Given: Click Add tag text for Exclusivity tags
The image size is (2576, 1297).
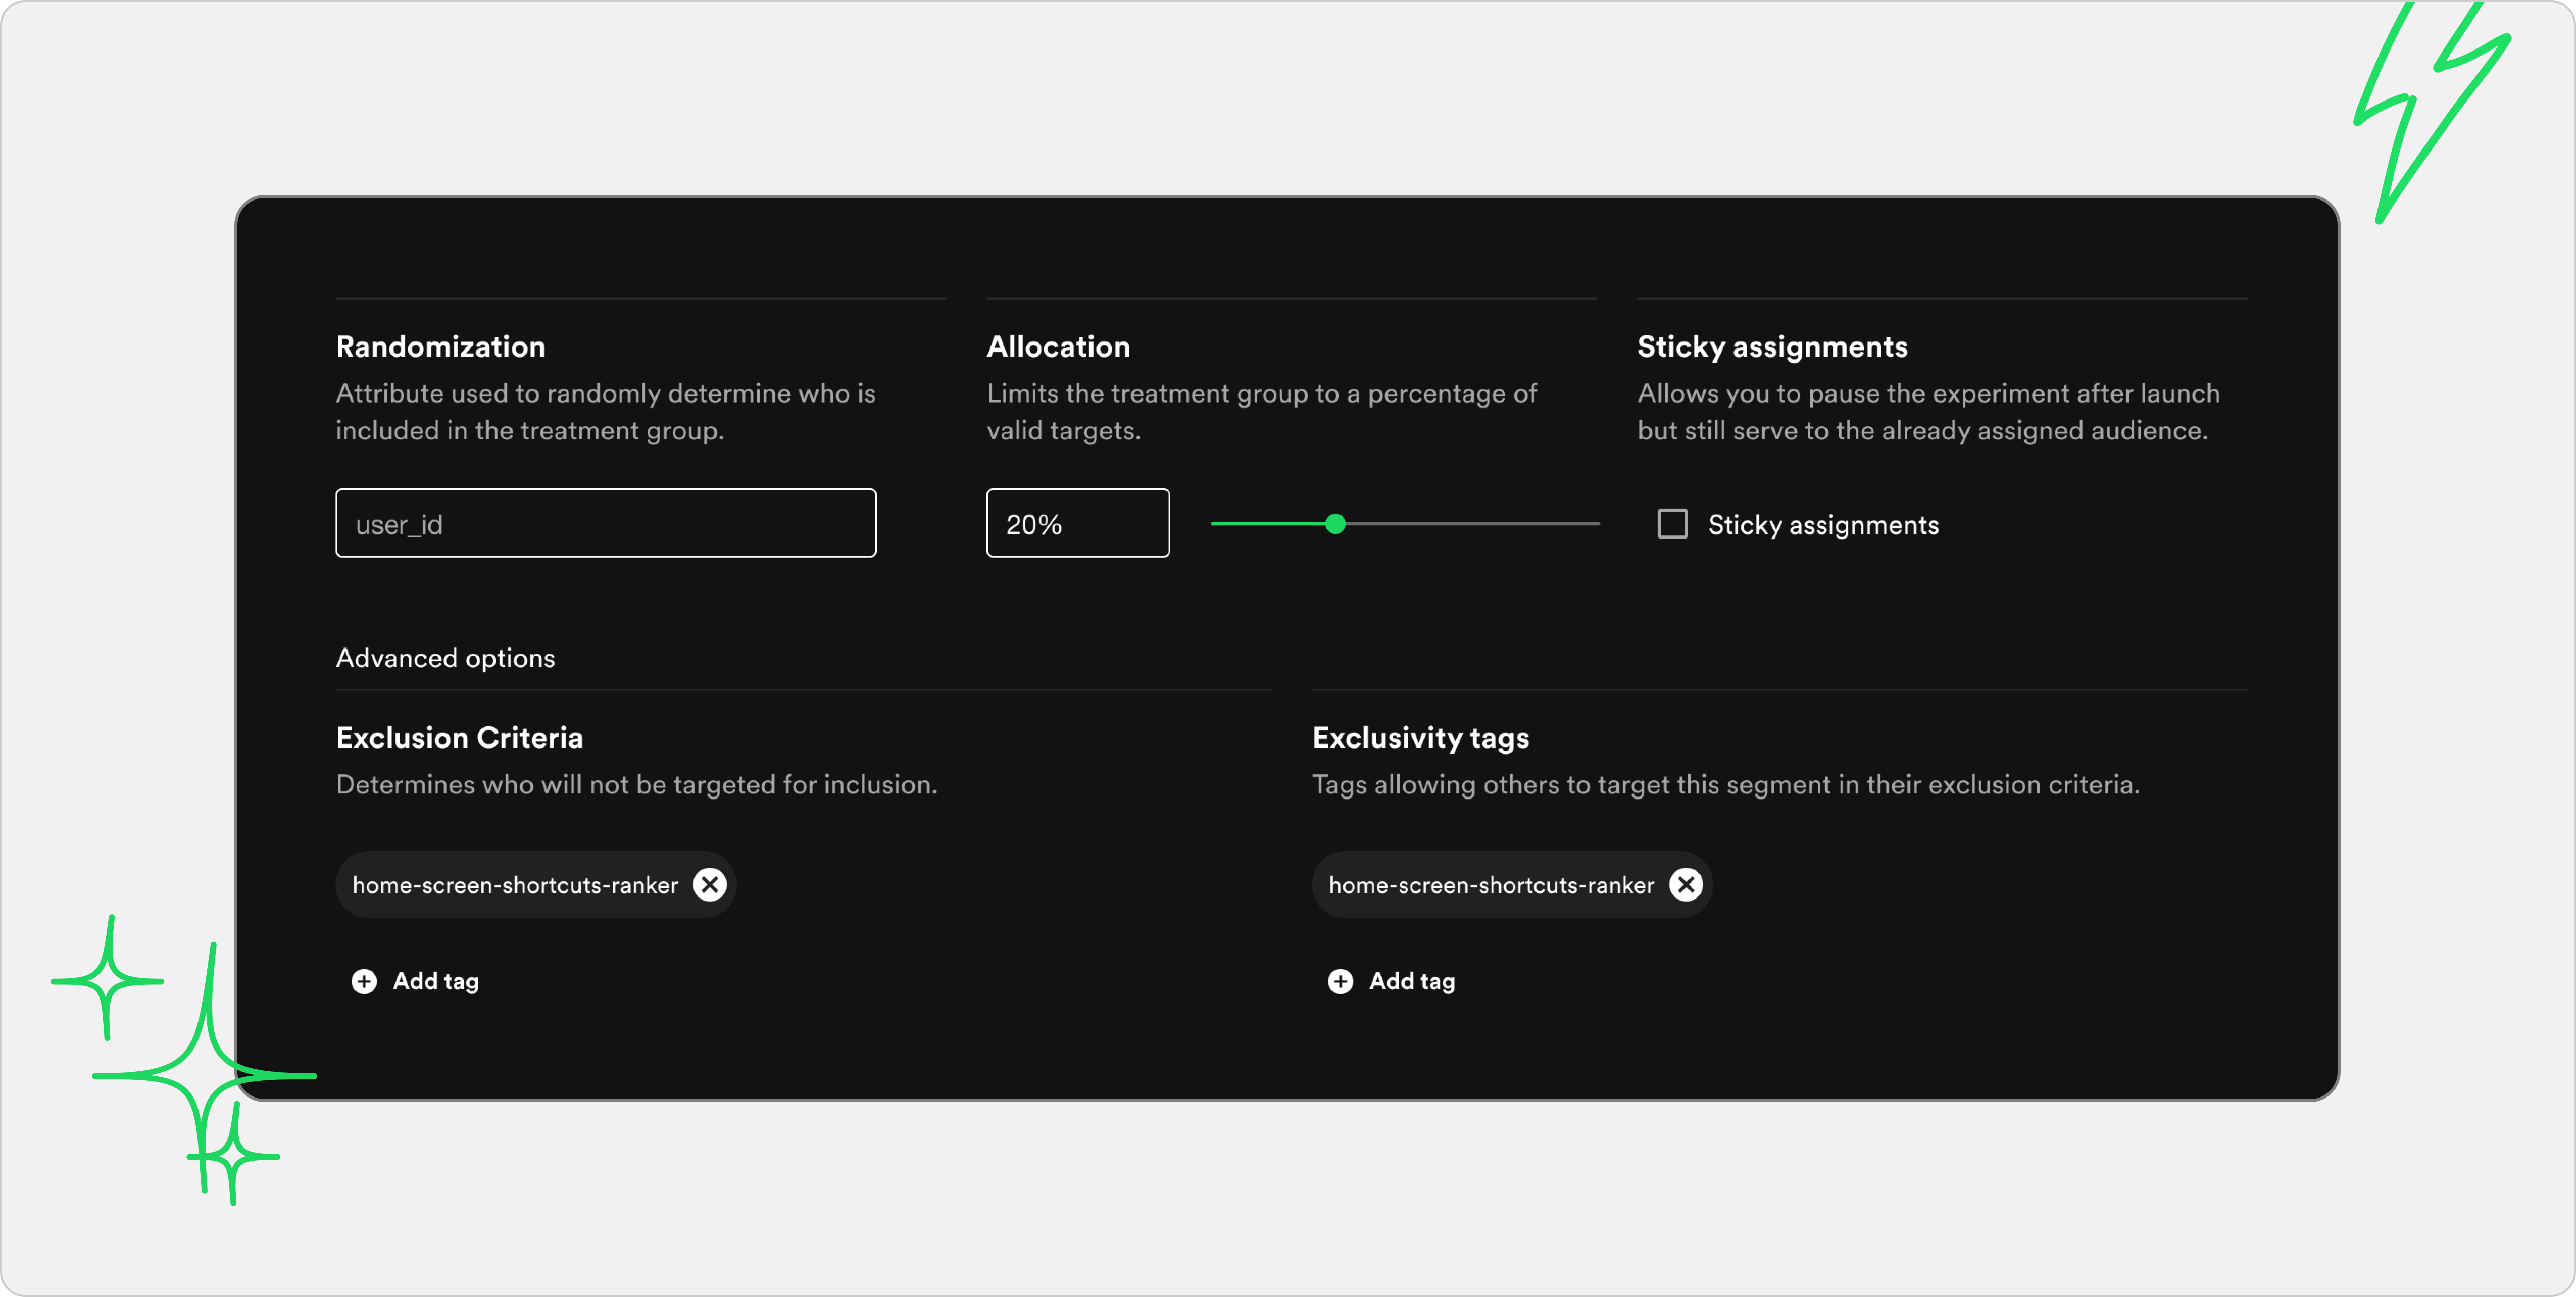Looking at the screenshot, I should (1412, 981).
